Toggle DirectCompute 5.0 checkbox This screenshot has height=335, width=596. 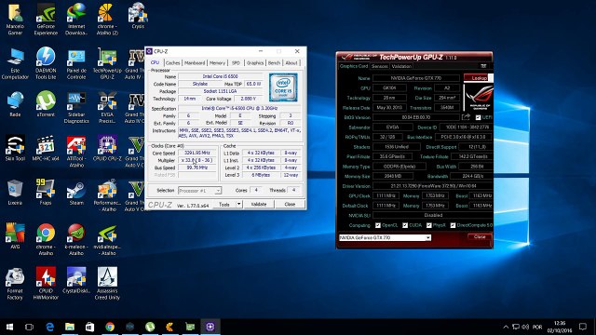click(453, 225)
